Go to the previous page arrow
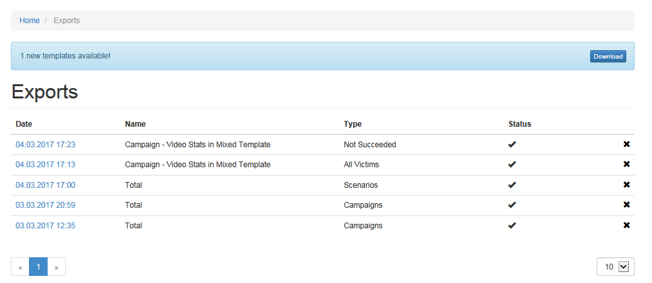The image size is (652, 283). click(x=20, y=267)
